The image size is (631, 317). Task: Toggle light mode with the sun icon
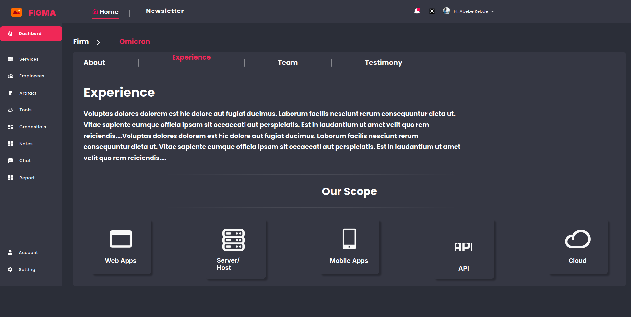(x=432, y=11)
